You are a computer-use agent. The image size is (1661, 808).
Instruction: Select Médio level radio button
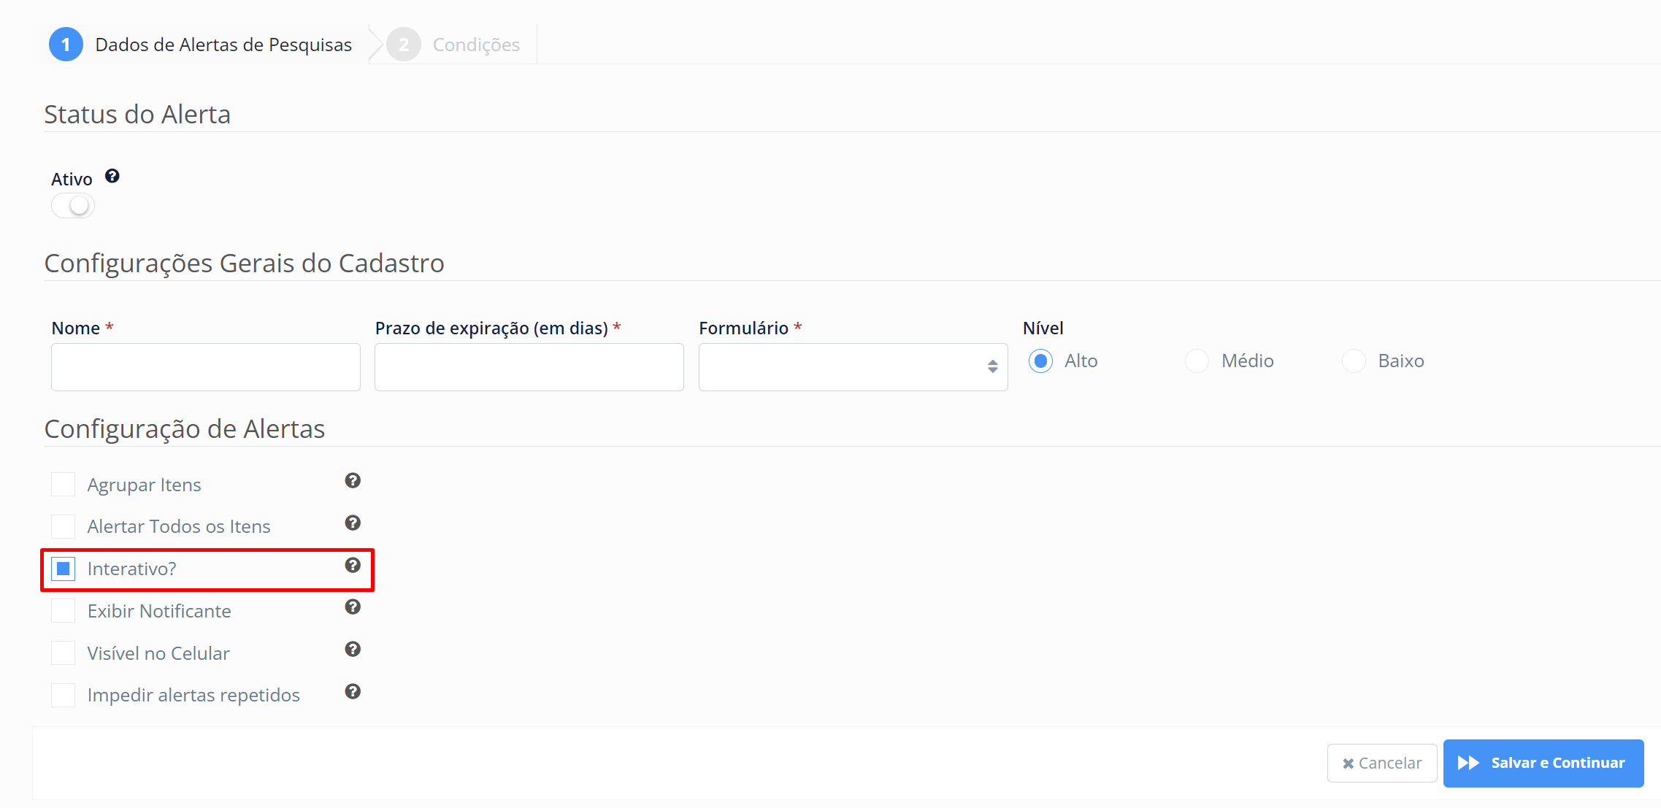pos(1197,361)
